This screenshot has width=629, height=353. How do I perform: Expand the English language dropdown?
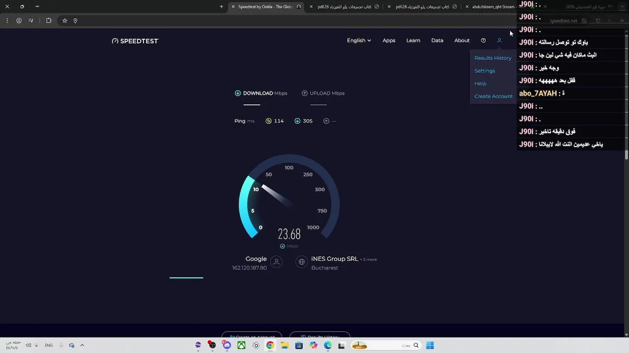(x=359, y=41)
